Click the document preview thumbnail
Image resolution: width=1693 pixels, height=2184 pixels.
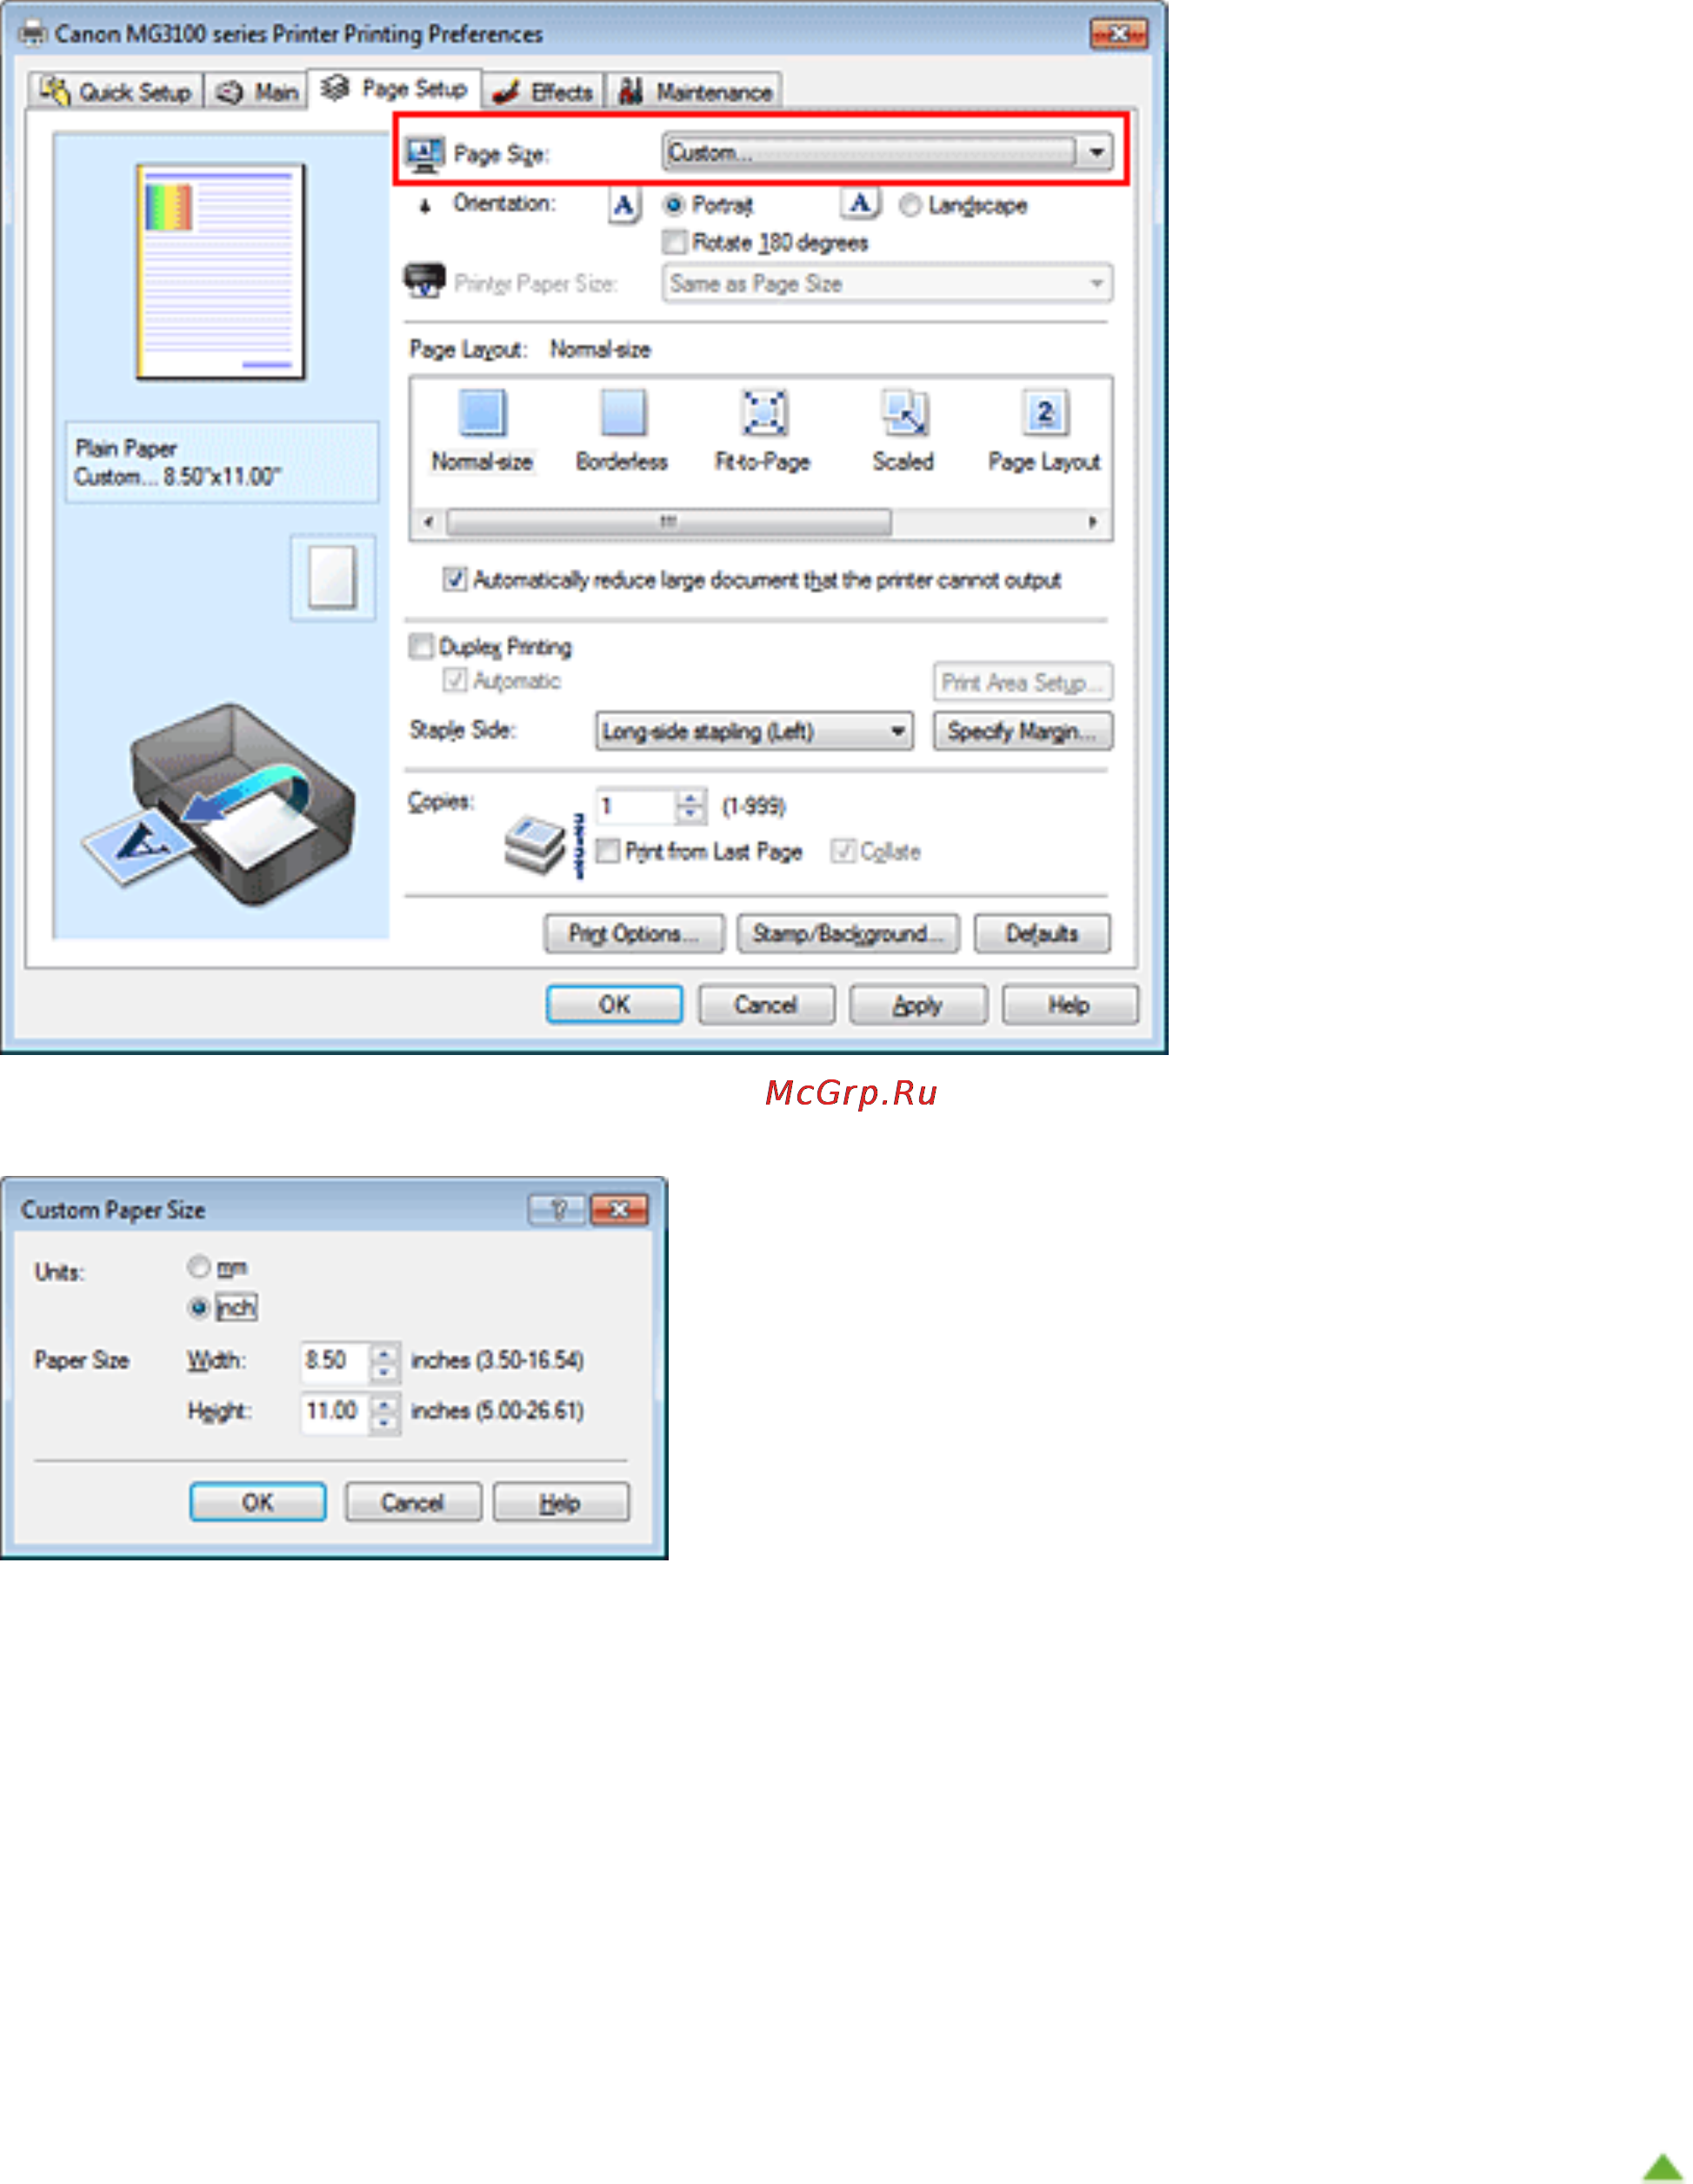220,272
